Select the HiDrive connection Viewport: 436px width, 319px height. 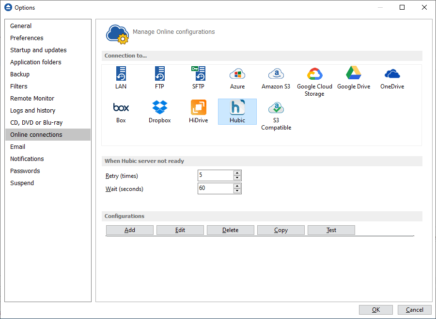click(198, 112)
